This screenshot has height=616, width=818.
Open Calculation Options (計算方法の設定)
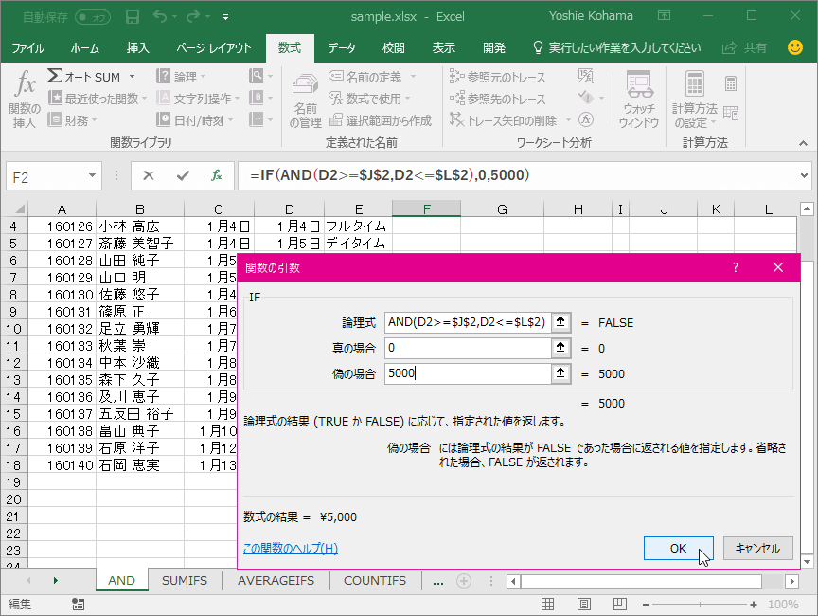694,100
